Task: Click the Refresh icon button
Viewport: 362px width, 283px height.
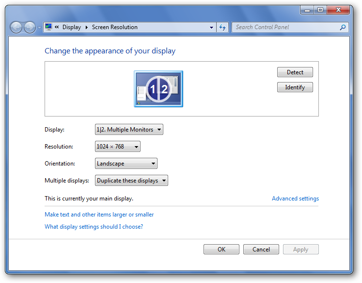Action: pyautogui.click(x=222, y=27)
